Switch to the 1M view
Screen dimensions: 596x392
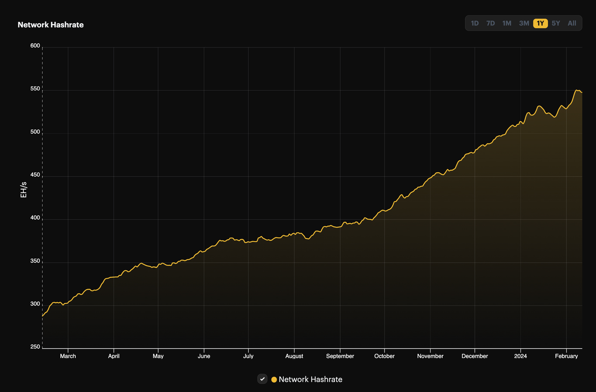tap(507, 23)
